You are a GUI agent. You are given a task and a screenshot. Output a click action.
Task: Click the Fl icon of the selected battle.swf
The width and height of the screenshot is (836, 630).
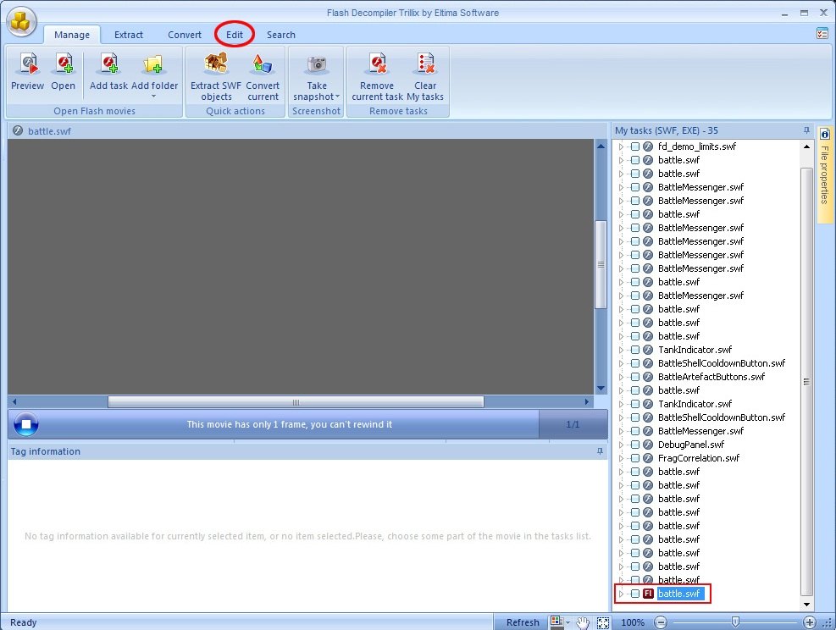648,594
